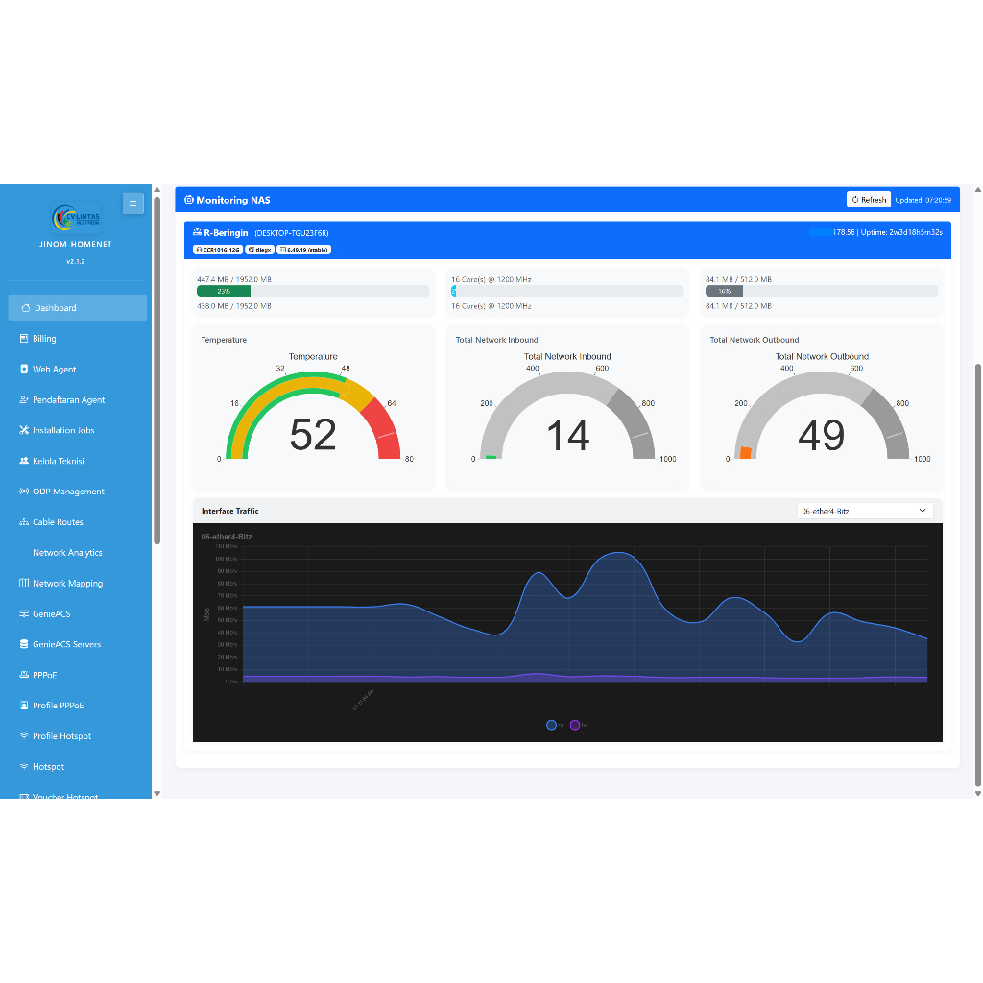The image size is (983, 983).
Task: Open Billing menu item
Action: coord(77,339)
